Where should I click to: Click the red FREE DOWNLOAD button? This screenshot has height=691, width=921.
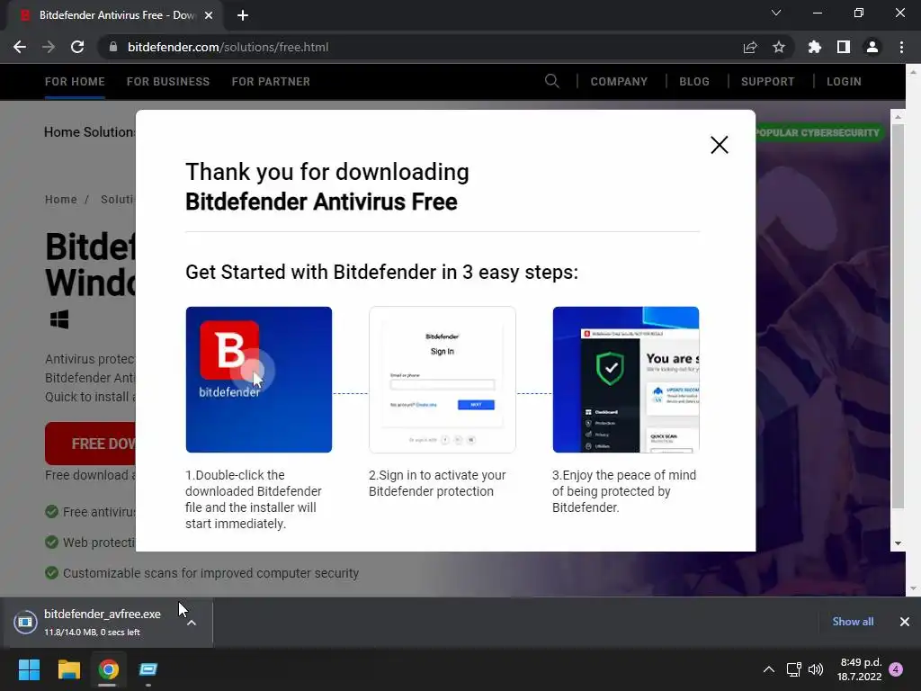coord(91,444)
